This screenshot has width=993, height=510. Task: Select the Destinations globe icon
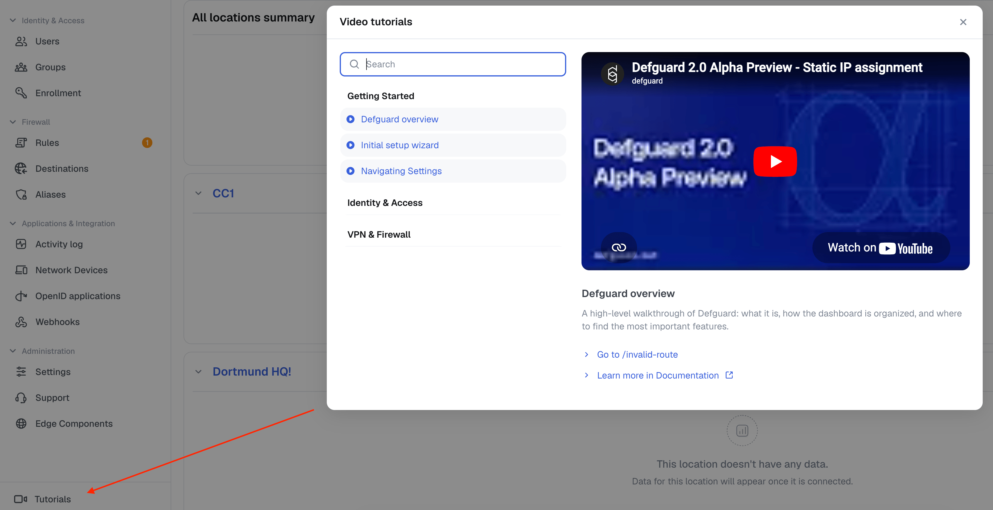click(21, 169)
